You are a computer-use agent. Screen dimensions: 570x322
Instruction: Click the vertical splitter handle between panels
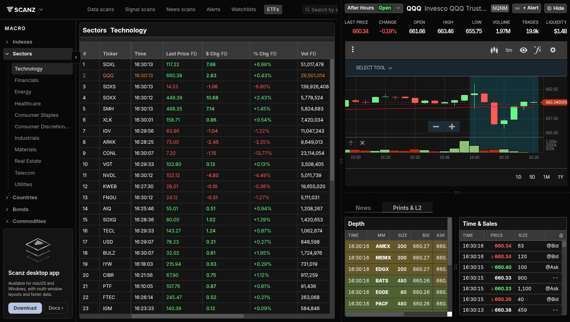pyautogui.click(x=341, y=161)
